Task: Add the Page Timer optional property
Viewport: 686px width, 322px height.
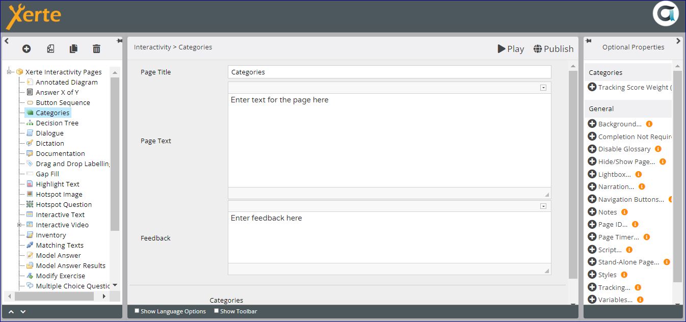Action: tap(592, 237)
